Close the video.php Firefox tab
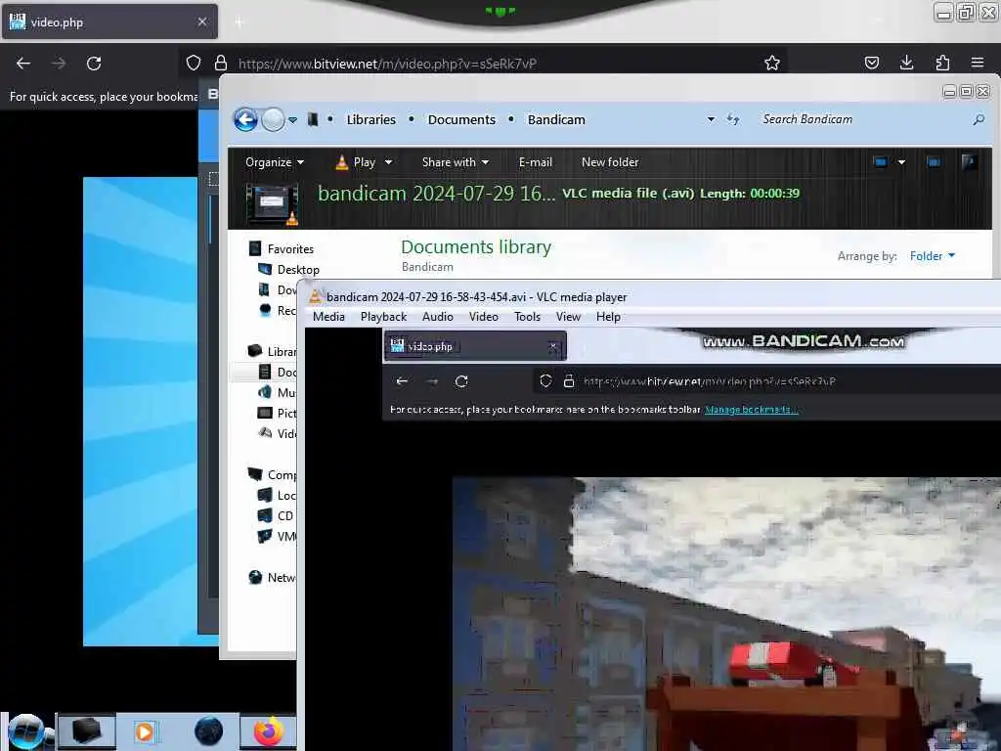Image resolution: width=1001 pixels, height=751 pixels. [x=202, y=22]
